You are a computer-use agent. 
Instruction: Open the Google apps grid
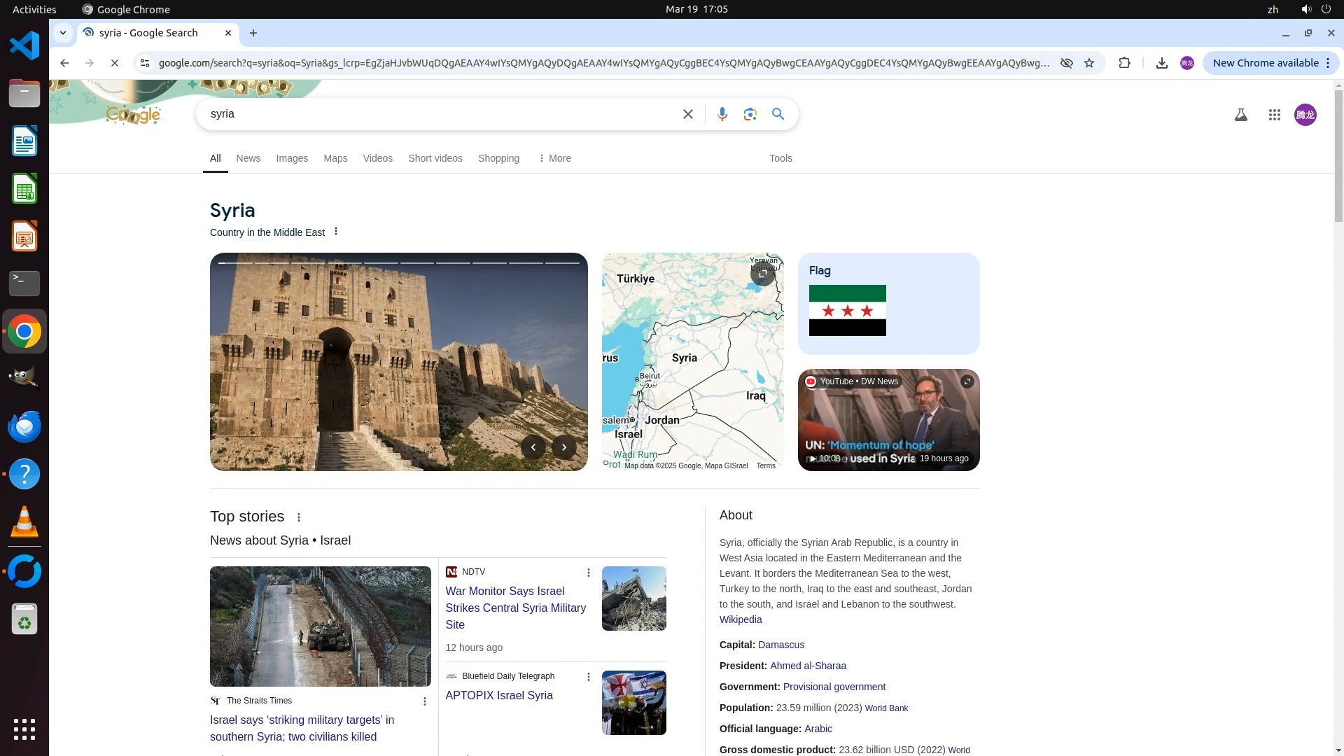1274,115
